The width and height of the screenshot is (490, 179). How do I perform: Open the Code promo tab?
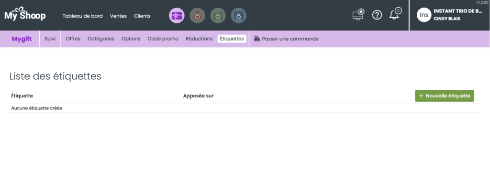coord(163,39)
